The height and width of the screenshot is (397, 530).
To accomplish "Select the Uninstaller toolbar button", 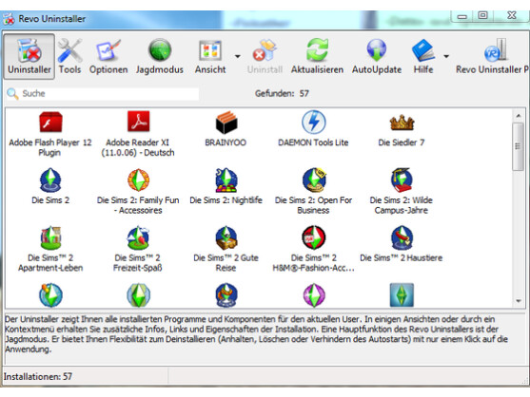I will 29,56.
